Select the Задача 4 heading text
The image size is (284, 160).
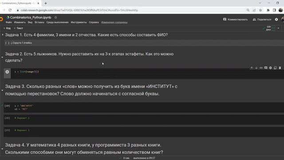(x=84, y=148)
